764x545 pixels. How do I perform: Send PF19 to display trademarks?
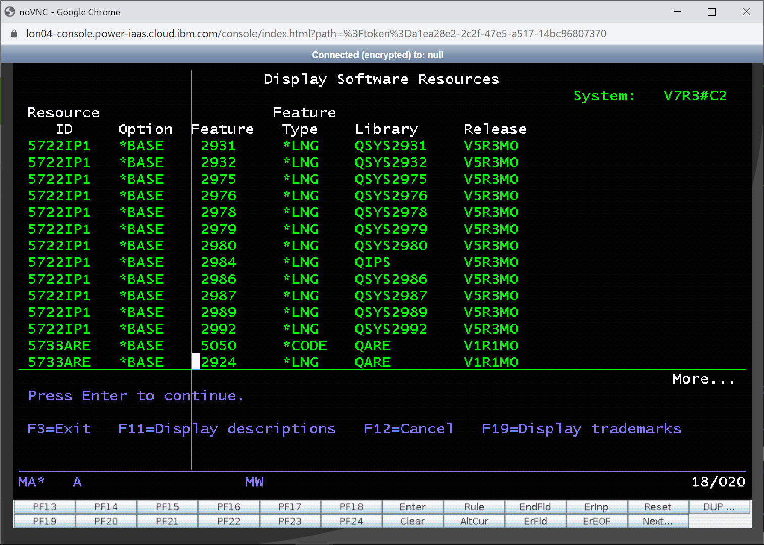pyautogui.click(x=44, y=521)
